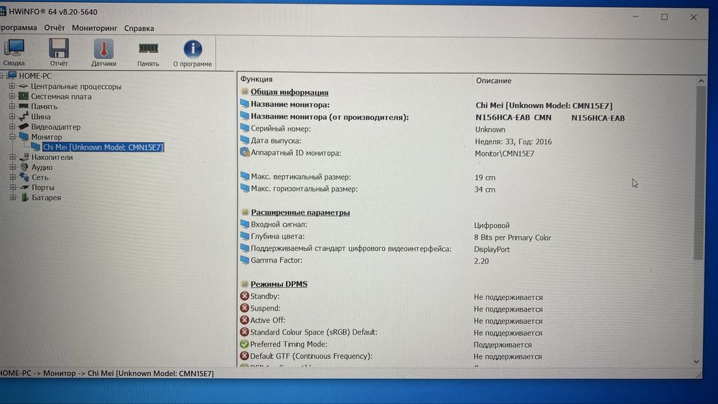The image size is (718, 404).
Task: Click the Батарея battery icon
Action: click(24, 197)
